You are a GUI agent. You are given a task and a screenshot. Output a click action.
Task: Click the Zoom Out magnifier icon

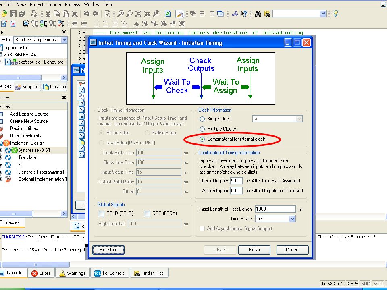coord(129,14)
